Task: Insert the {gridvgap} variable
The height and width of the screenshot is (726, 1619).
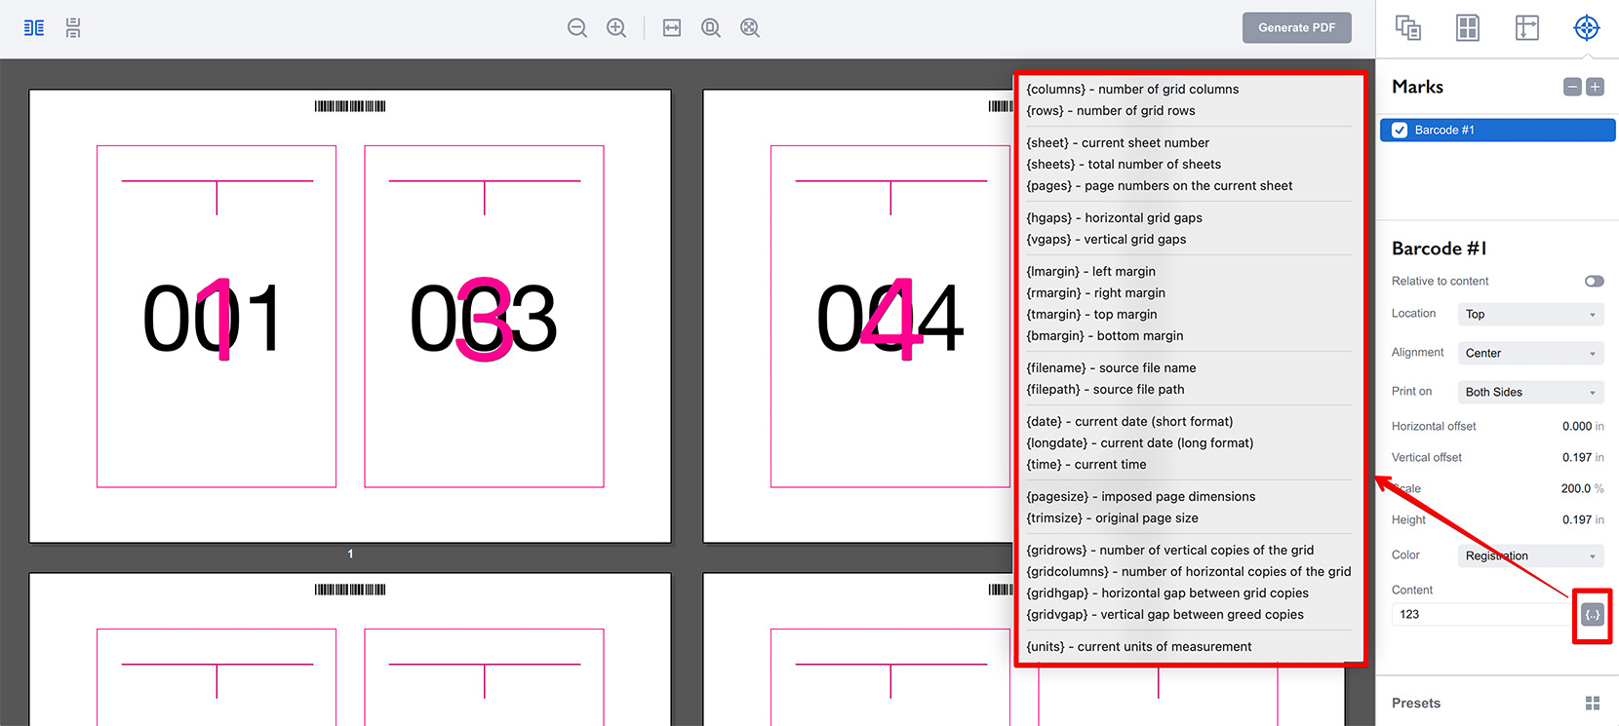Action: click(x=1165, y=614)
